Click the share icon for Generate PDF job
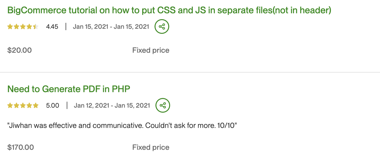 tap(163, 105)
